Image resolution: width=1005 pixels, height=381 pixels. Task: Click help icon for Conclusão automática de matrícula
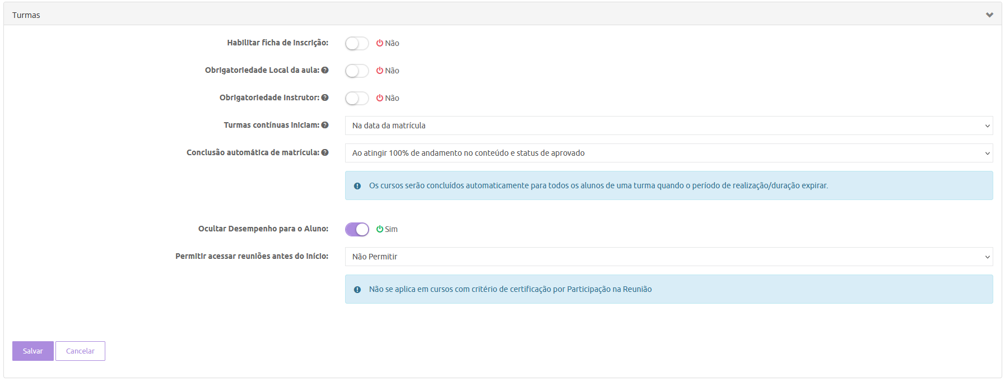325,152
